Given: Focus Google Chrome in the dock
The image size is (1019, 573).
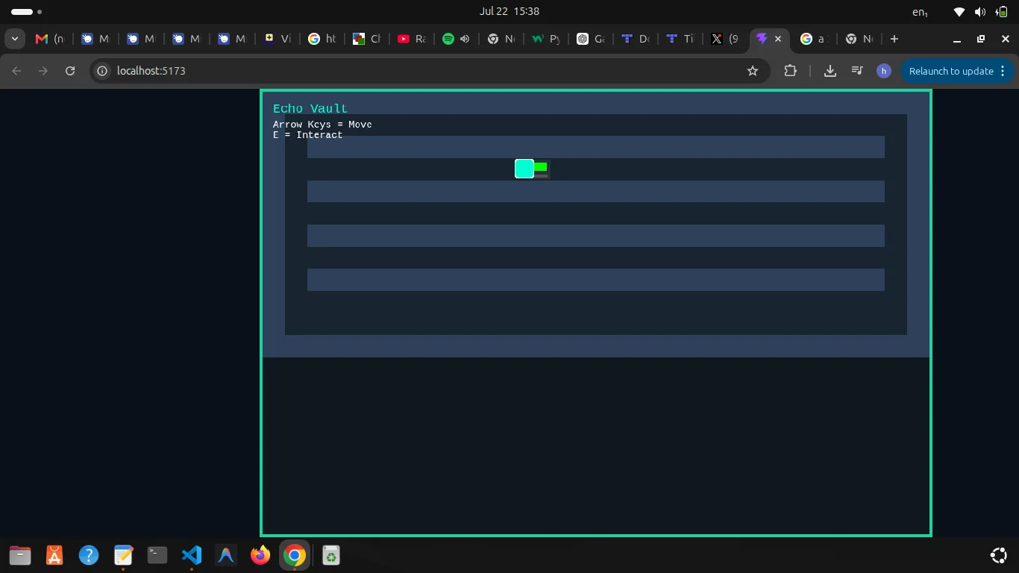Looking at the screenshot, I should (x=295, y=555).
